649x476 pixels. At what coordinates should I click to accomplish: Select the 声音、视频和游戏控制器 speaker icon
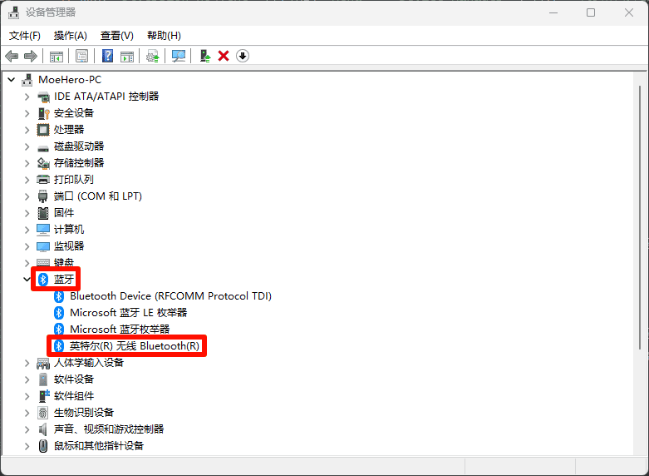pyautogui.click(x=43, y=429)
